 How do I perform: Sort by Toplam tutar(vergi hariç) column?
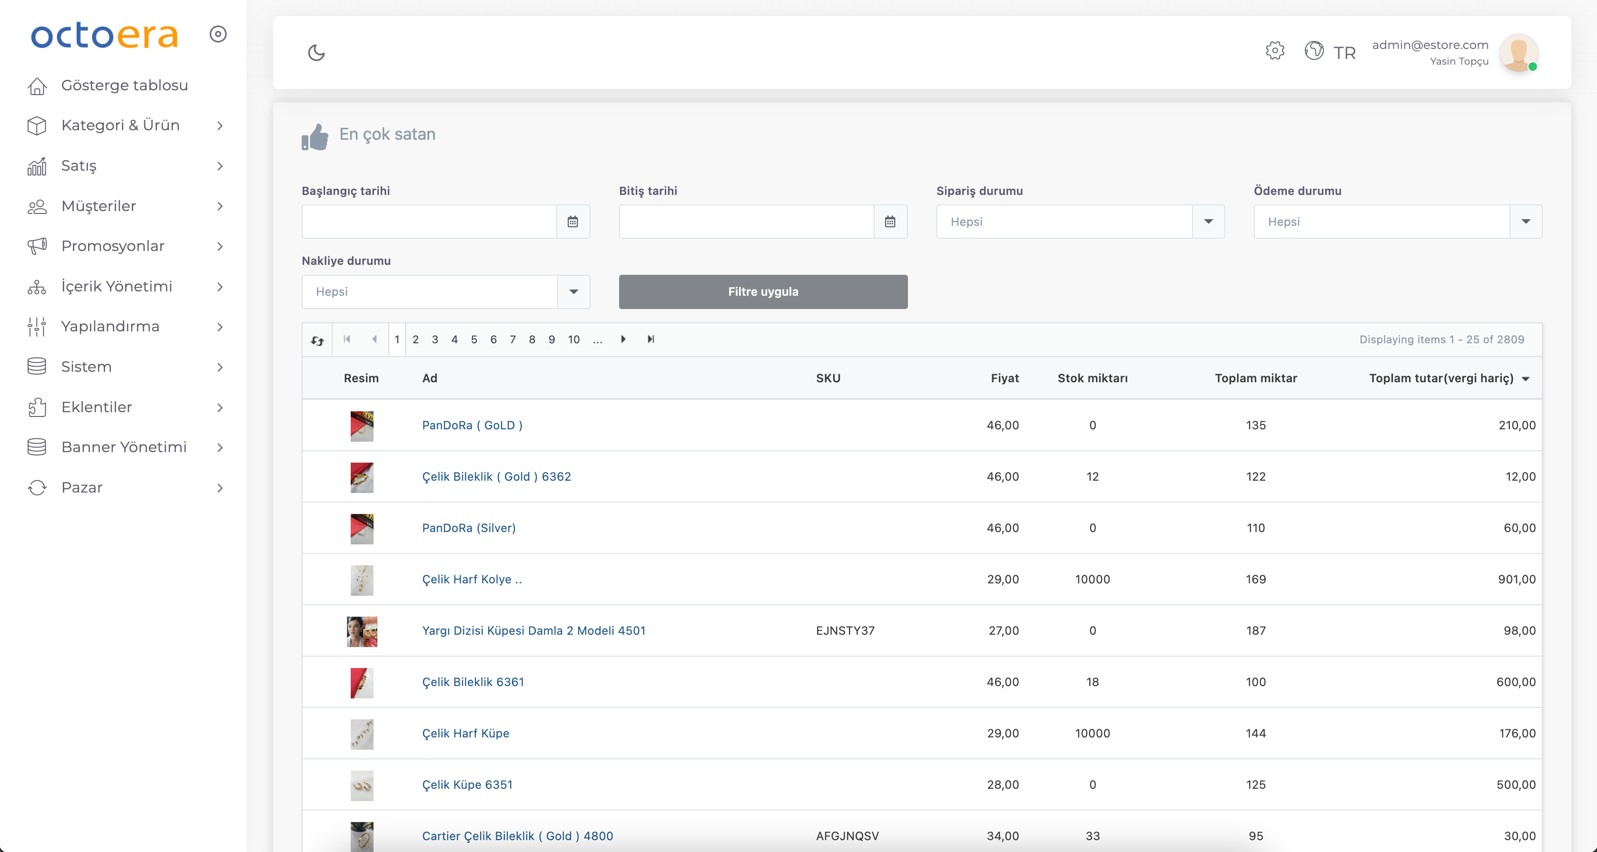click(1441, 378)
